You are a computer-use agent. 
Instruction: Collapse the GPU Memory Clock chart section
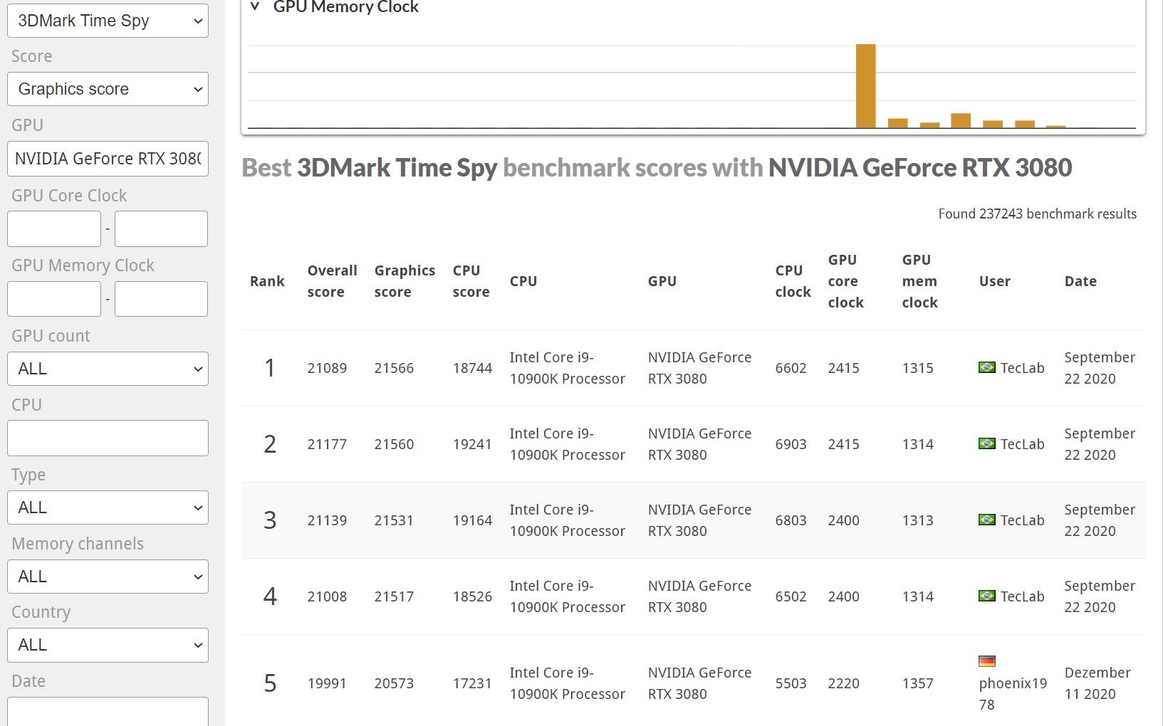click(x=255, y=7)
